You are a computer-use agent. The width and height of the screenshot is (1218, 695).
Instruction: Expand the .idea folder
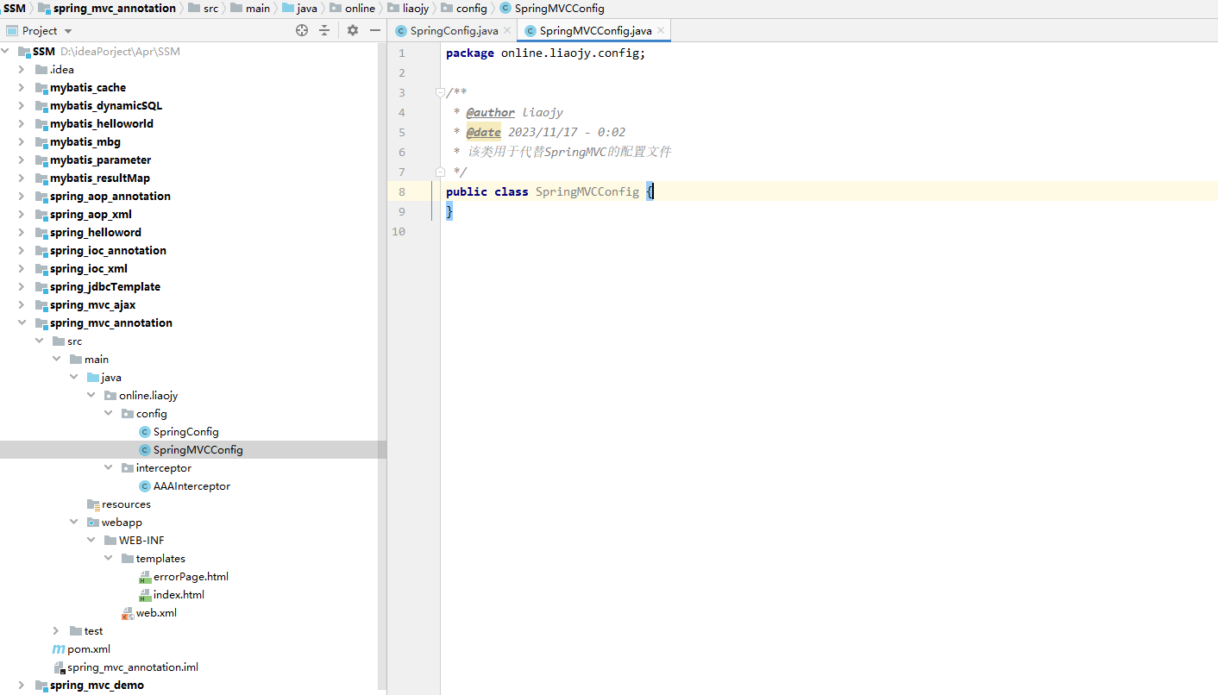coord(22,70)
